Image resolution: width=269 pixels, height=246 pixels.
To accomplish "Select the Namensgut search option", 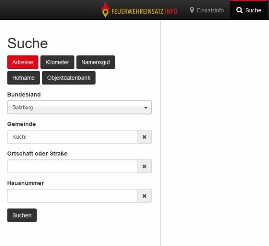I will click(96, 62).
